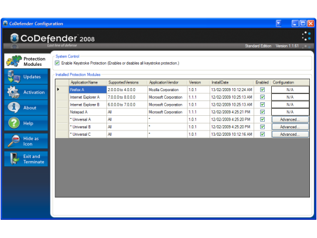Minimize the CoDefender Configuration window
The height and width of the screenshot is (238, 317).
[x=295, y=24]
